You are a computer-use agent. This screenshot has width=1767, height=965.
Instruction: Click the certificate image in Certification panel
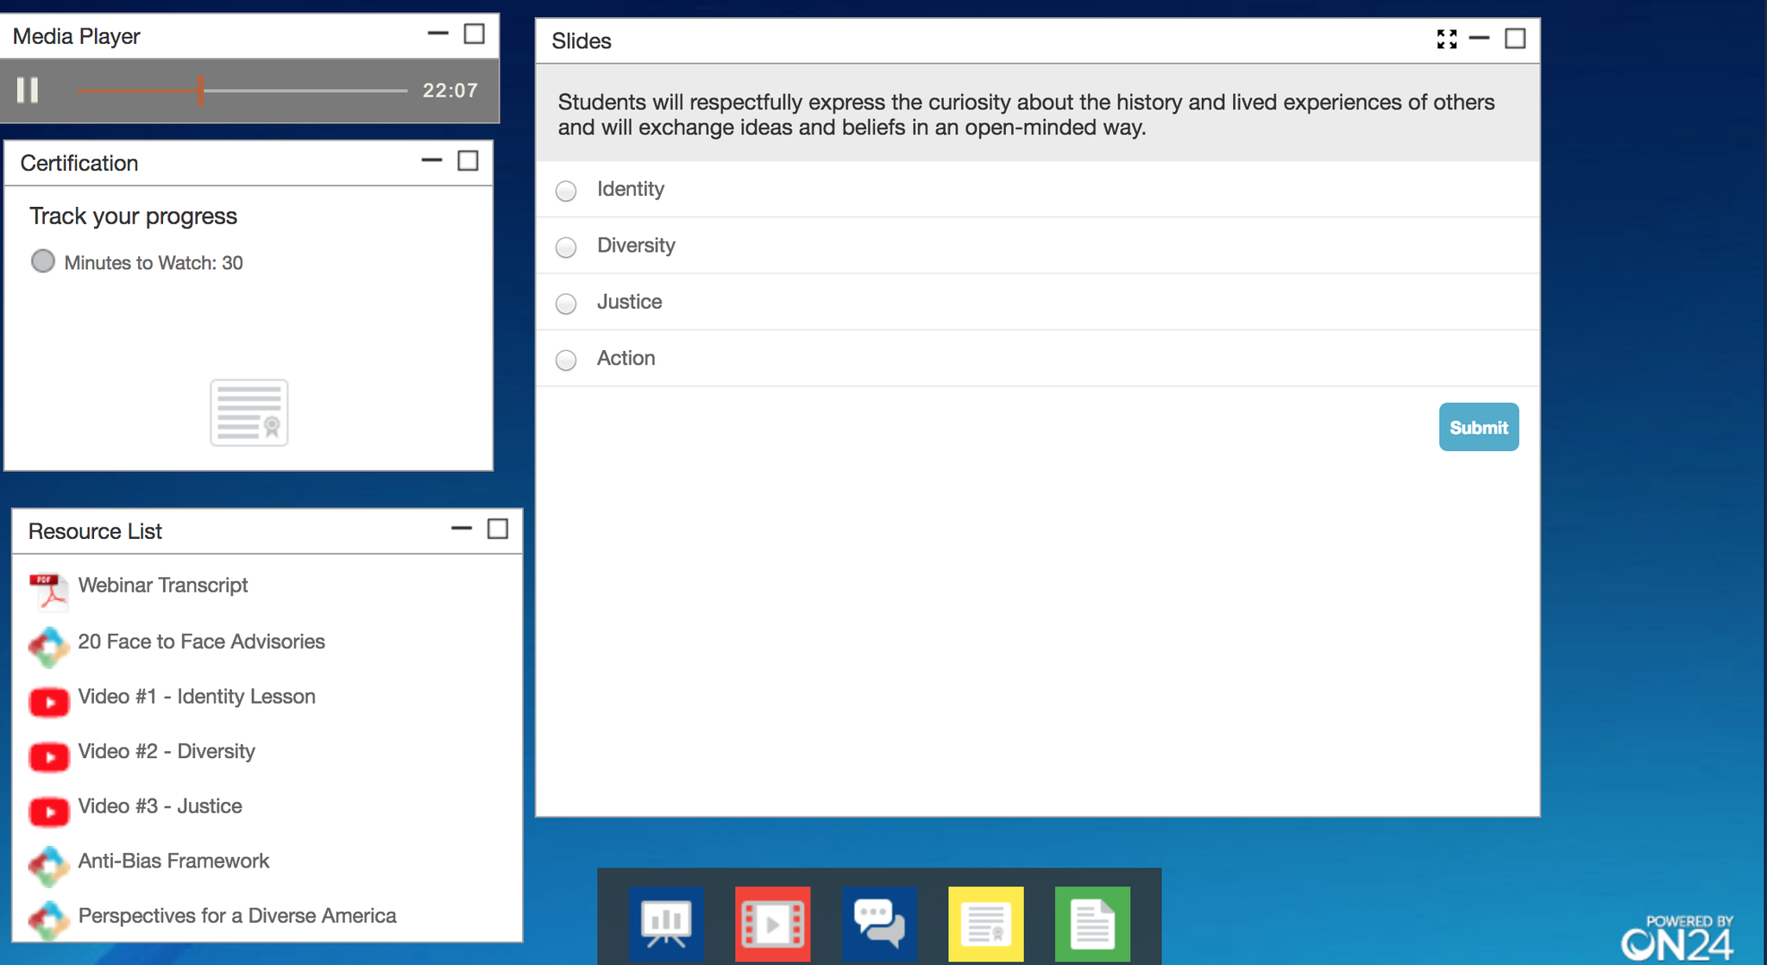[248, 412]
